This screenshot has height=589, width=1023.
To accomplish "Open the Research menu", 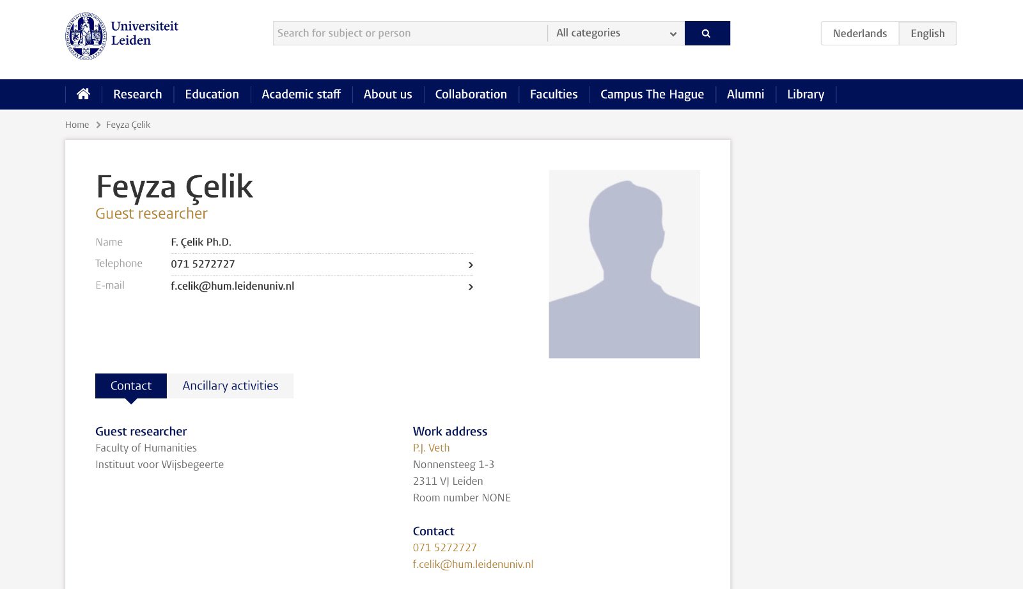I will (137, 95).
